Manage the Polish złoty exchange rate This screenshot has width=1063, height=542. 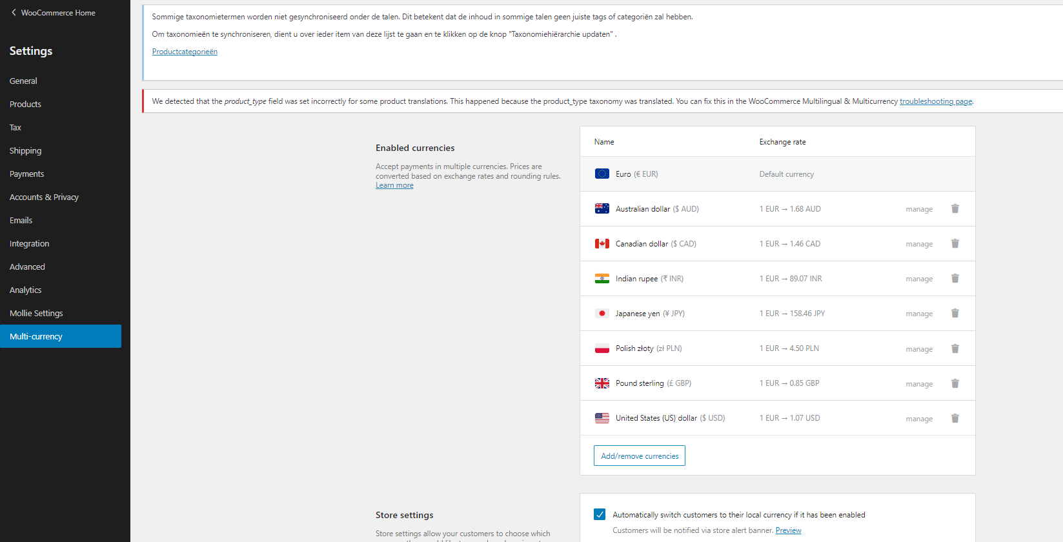919,349
